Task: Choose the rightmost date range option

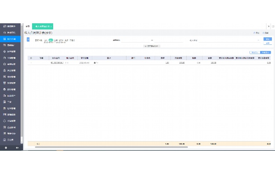Action: (72, 40)
